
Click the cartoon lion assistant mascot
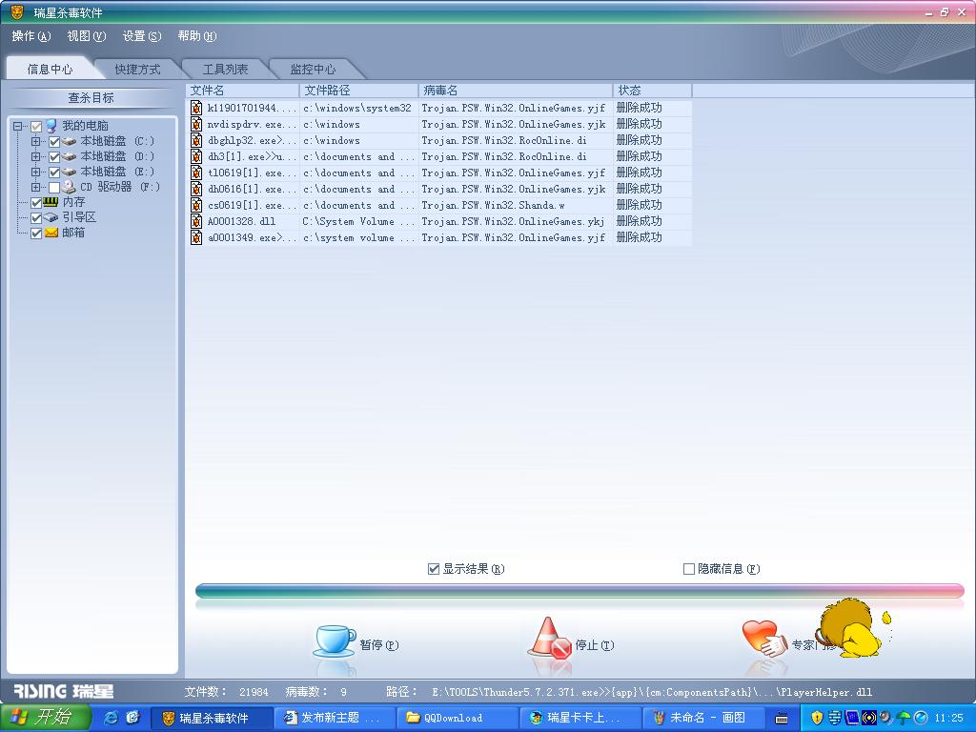click(x=849, y=627)
